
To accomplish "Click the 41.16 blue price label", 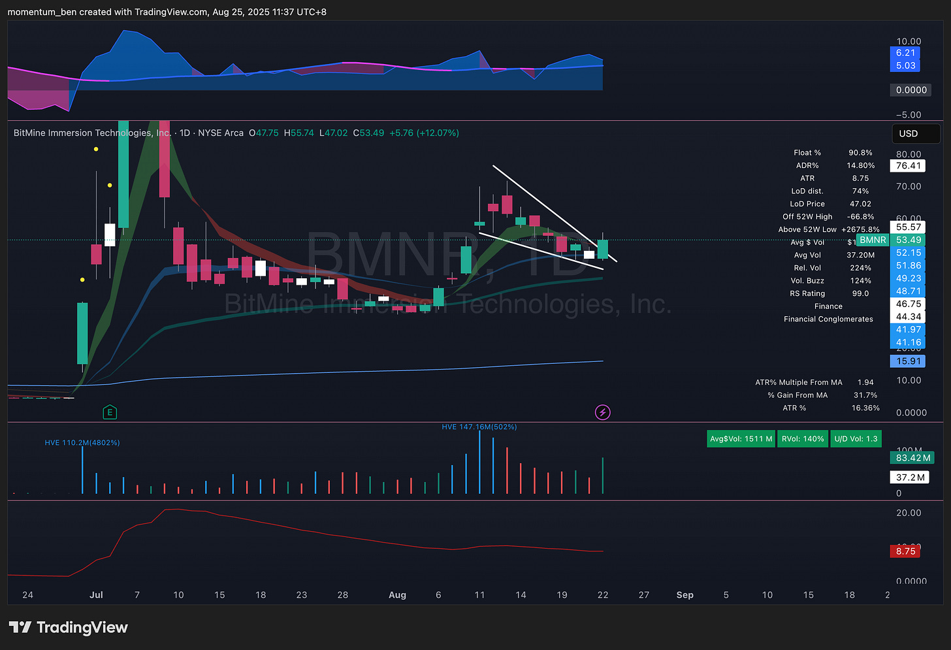I will (x=908, y=342).
